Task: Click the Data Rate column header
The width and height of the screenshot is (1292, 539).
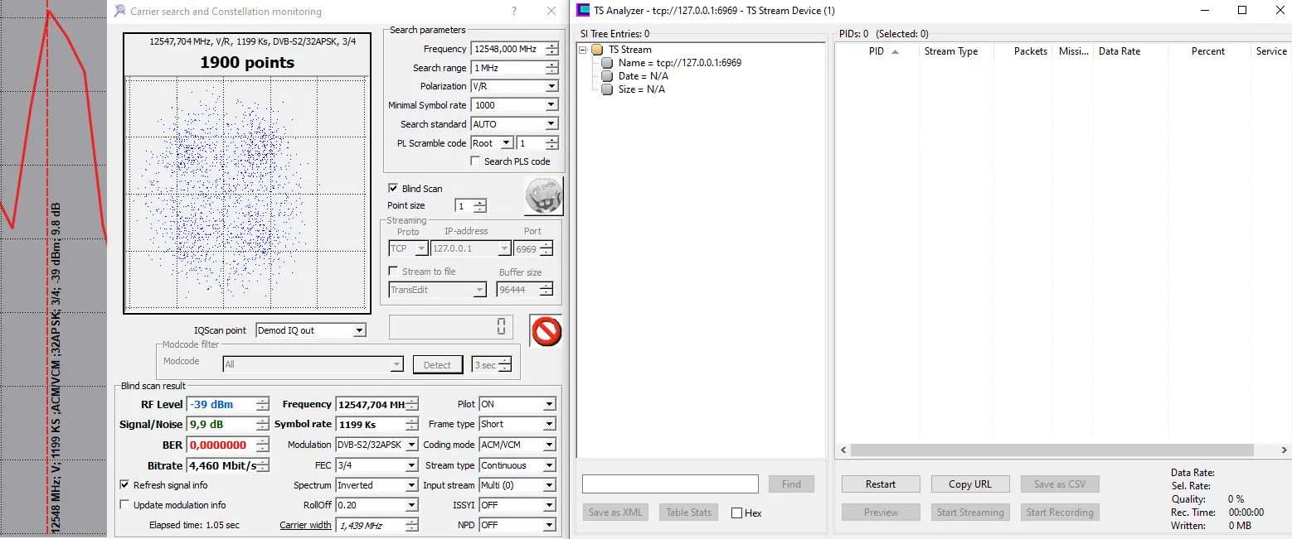Action: point(1119,51)
